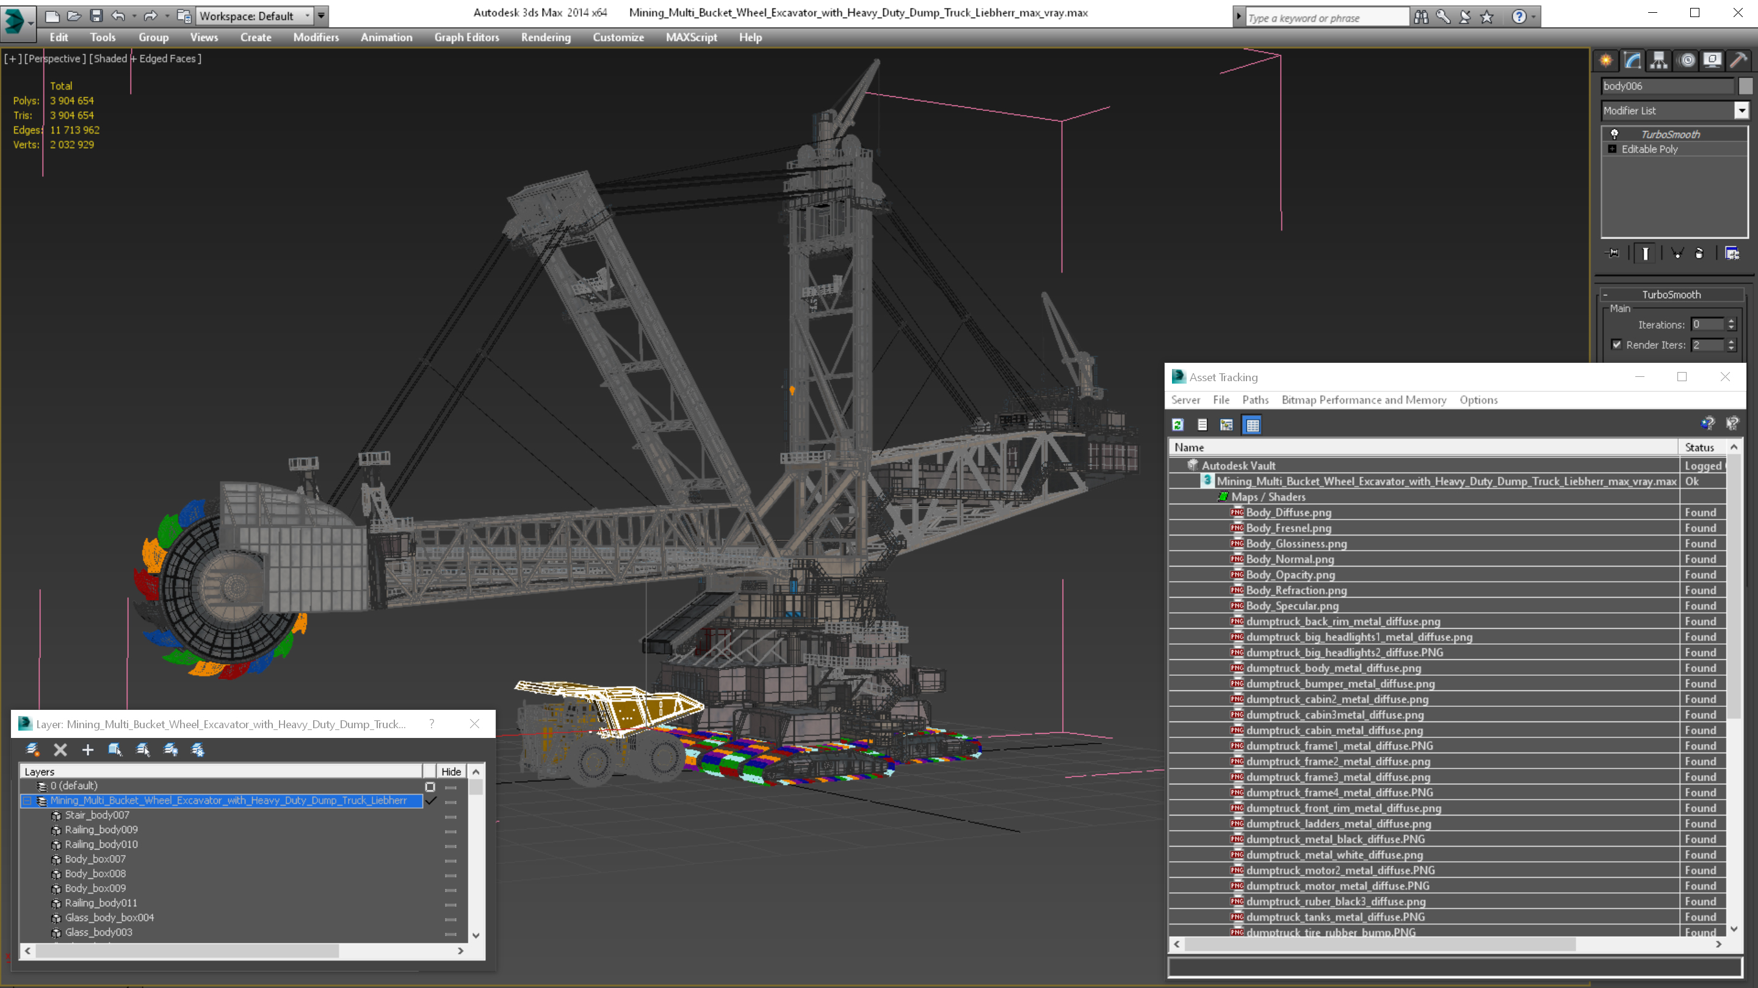This screenshot has width=1758, height=988.
Task: Collapse the Mining_Multi_Bucket layer tree
Action: tap(27, 801)
